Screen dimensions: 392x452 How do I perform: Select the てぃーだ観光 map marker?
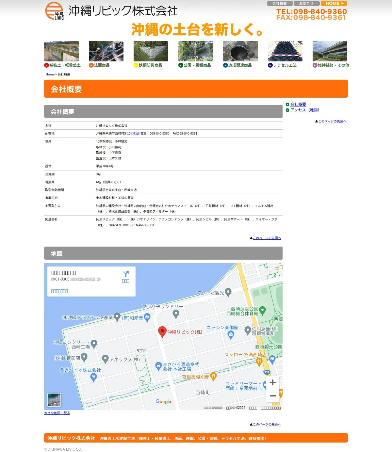point(228,292)
